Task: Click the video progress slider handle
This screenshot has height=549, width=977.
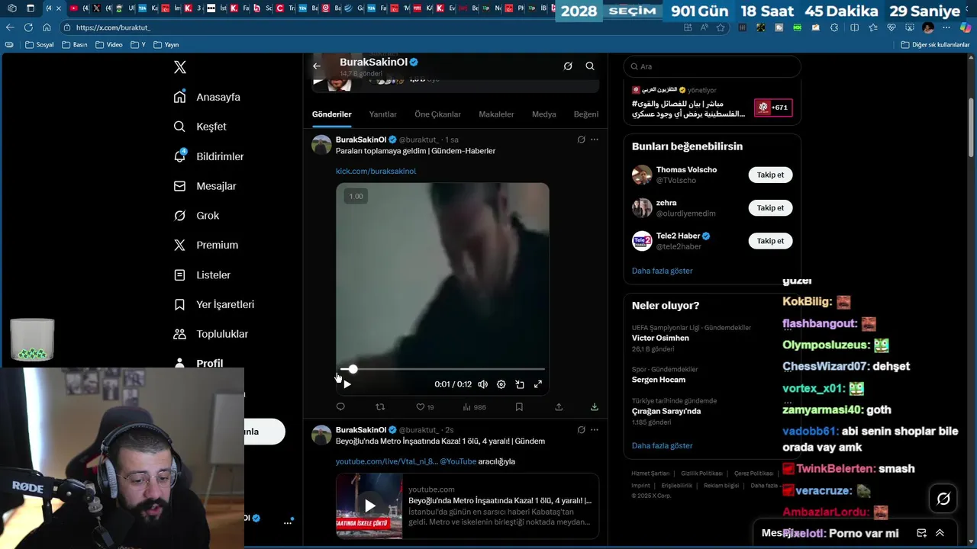Action: (x=353, y=369)
